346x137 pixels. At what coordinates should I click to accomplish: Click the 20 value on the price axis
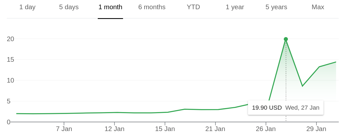(x=10, y=39)
